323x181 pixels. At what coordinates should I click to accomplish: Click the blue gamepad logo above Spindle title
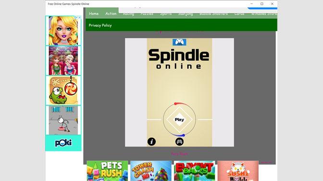point(179,42)
